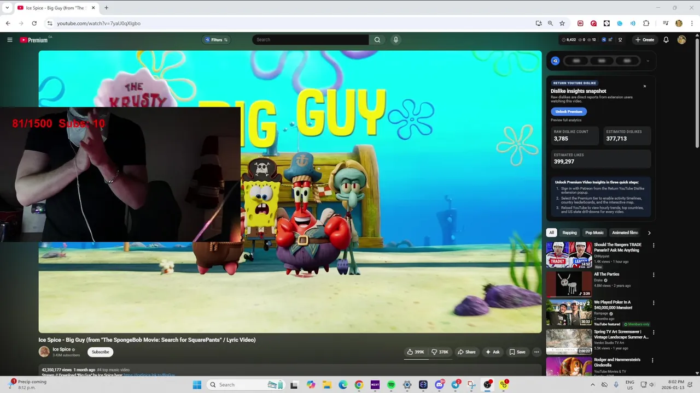Open options menu for Cinderella video
Viewport: 700px width, 393px height.
coord(653,360)
